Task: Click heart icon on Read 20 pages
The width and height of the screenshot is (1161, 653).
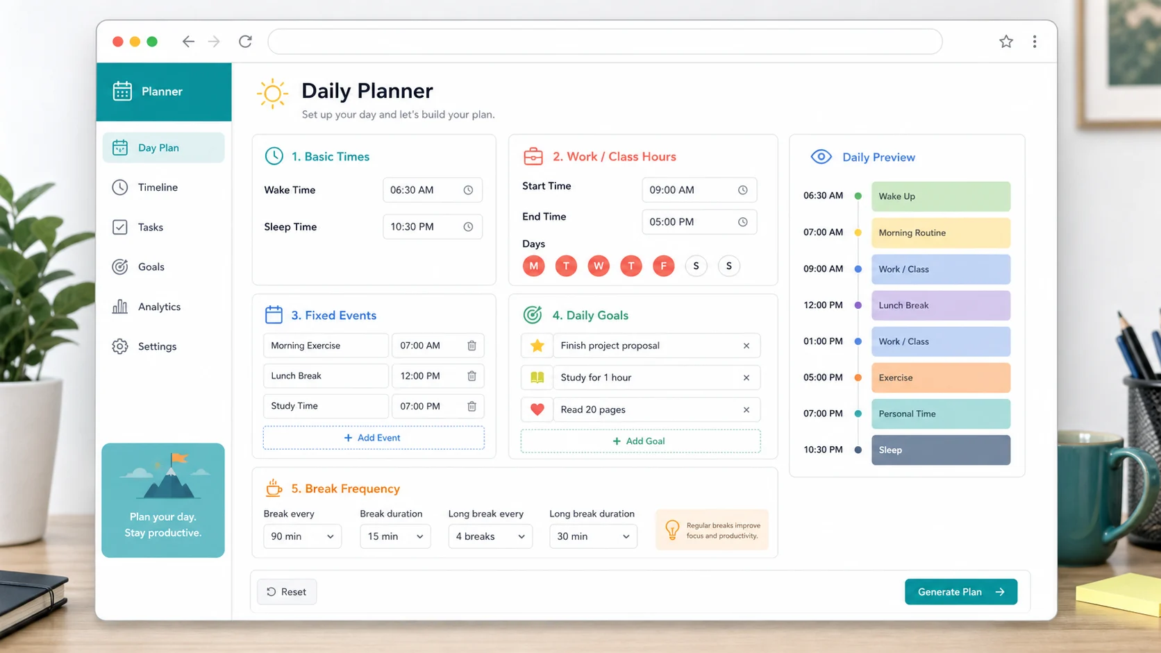Action: (x=537, y=409)
